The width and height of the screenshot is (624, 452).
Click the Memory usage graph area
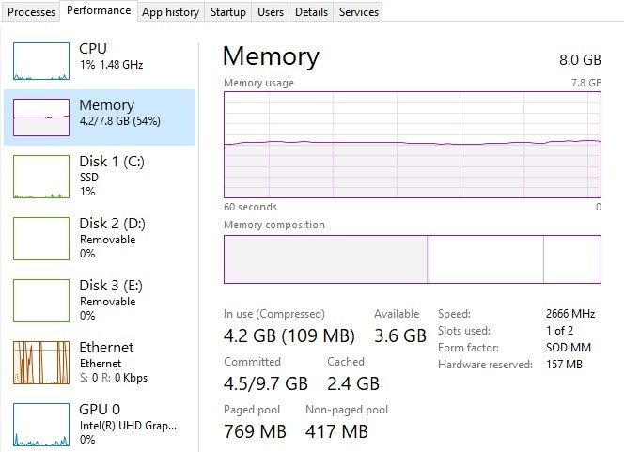(412, 145)
